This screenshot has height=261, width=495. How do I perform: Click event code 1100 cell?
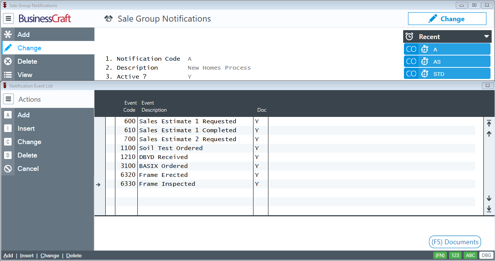click(x=128, y=148)
